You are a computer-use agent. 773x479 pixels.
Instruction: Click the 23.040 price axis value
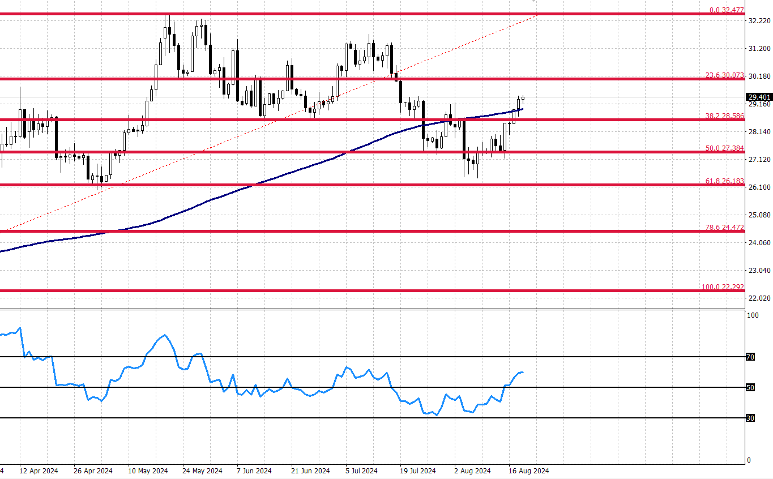758,271
